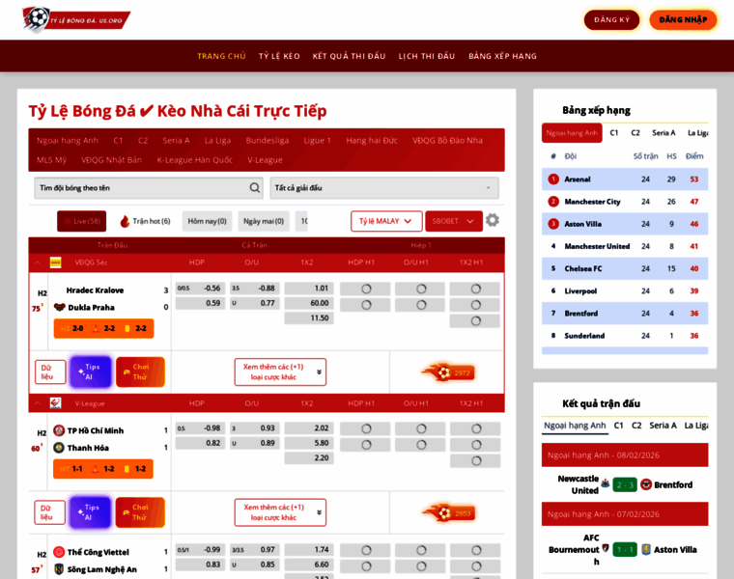
Task: Click Chơi Thử for TP Hồ Chí Minh match
Action: pos(140,512)
